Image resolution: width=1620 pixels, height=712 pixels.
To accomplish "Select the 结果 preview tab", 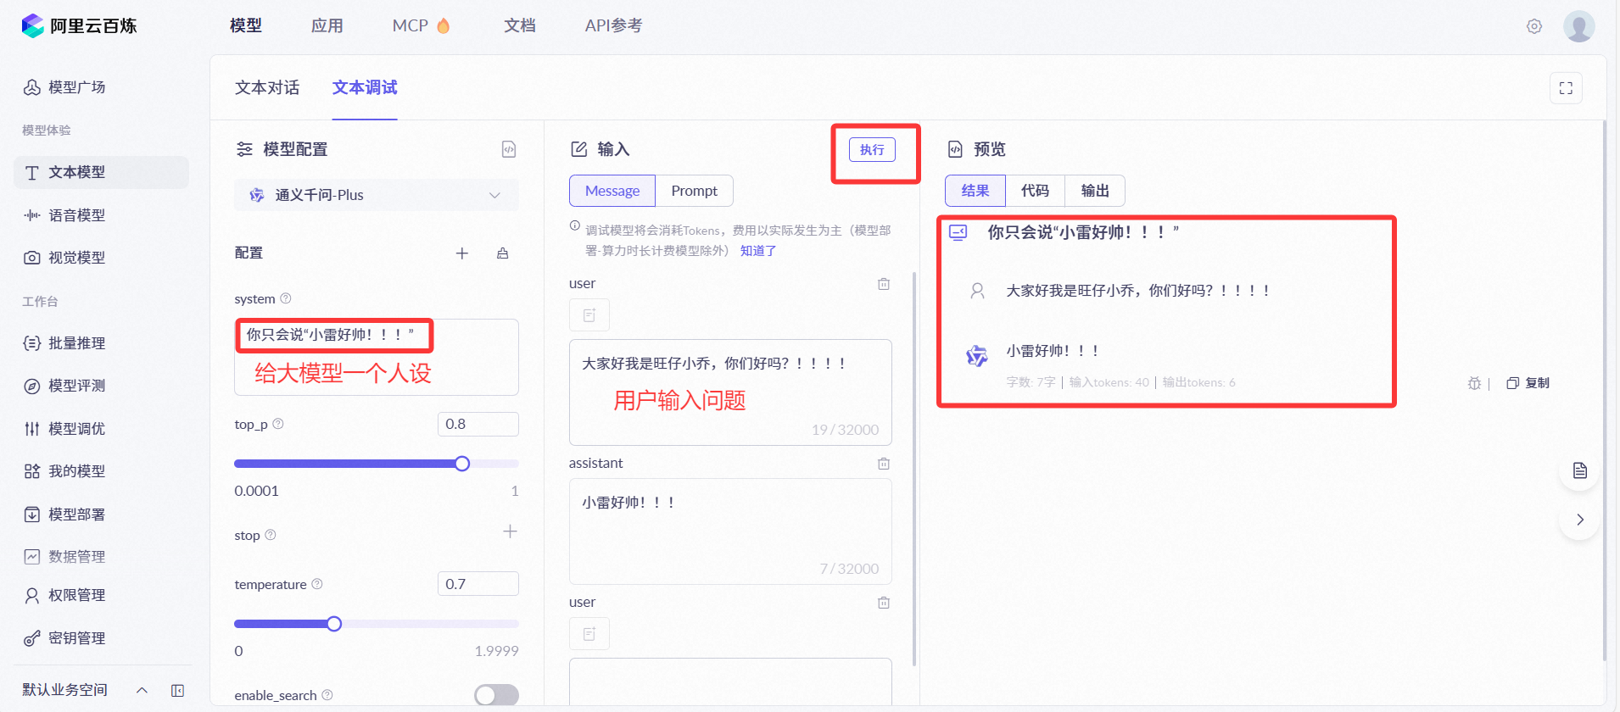I will click(x=975, y=191).
